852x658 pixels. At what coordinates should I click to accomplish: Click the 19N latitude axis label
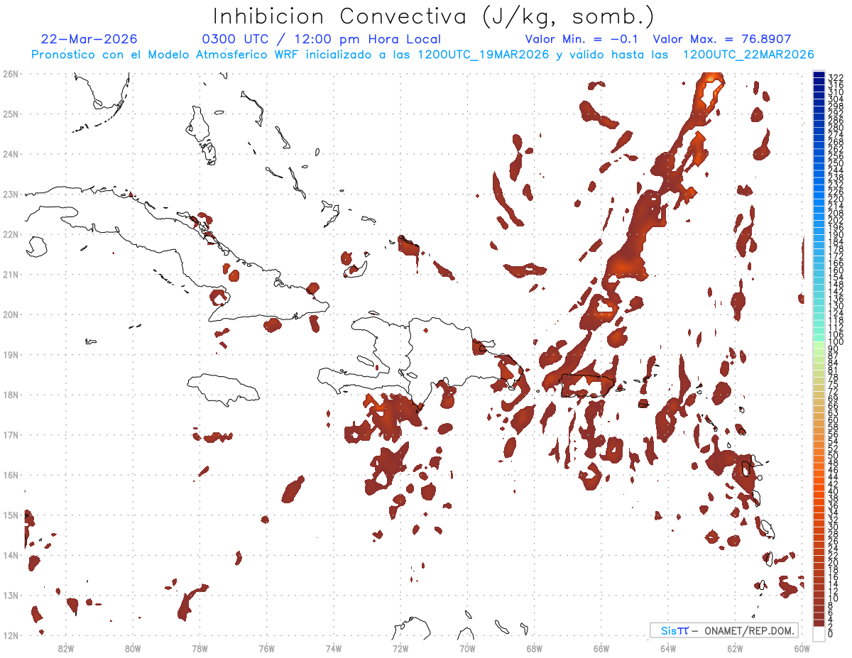point(11,354)
